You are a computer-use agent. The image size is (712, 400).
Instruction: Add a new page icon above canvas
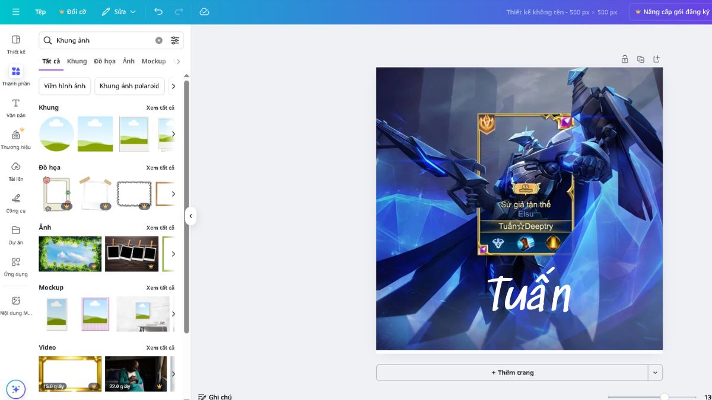(656, 59)
